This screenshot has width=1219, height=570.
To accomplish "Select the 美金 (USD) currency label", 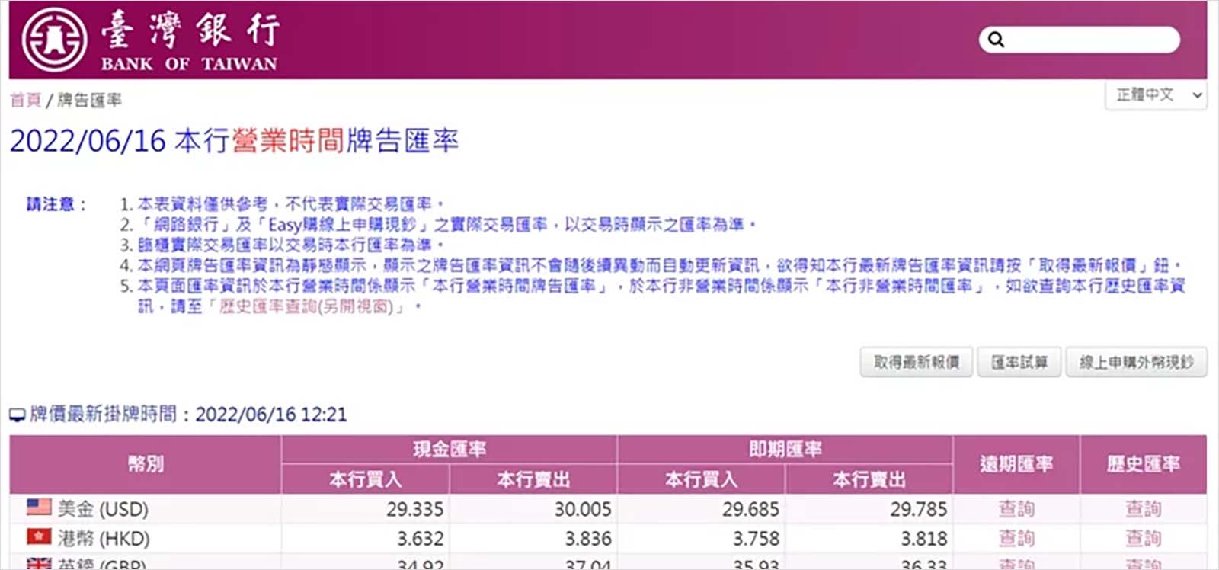I will coord(103,508).
